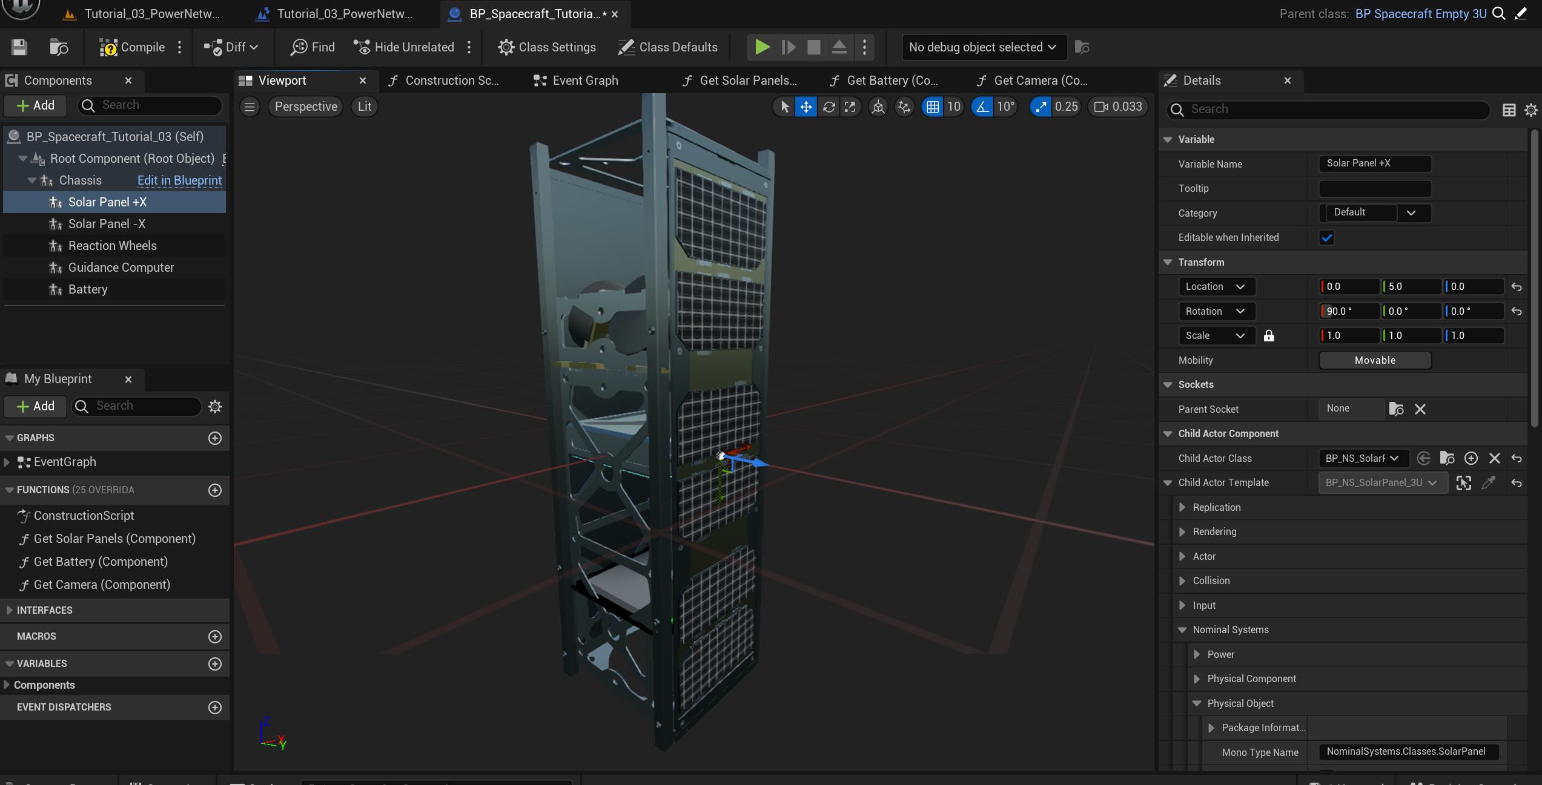
Task: Open Class Defaults
Action: tap(667, 47)
